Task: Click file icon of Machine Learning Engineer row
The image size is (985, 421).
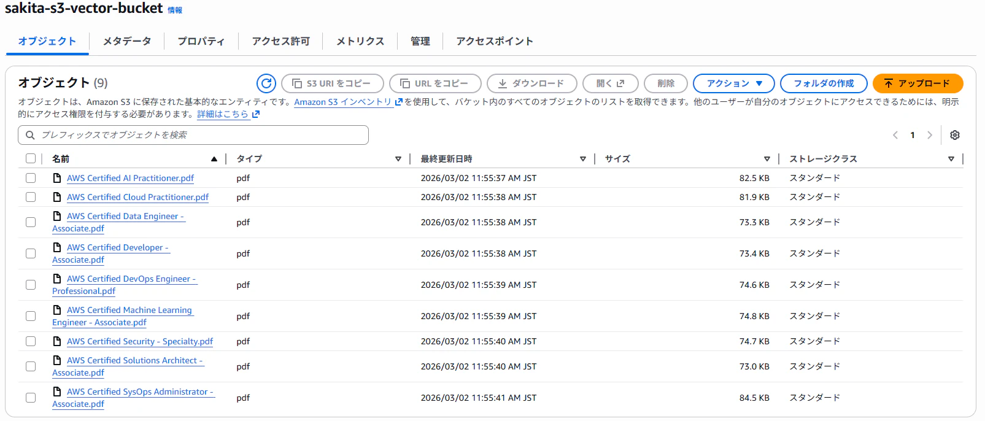Action: 57,310
